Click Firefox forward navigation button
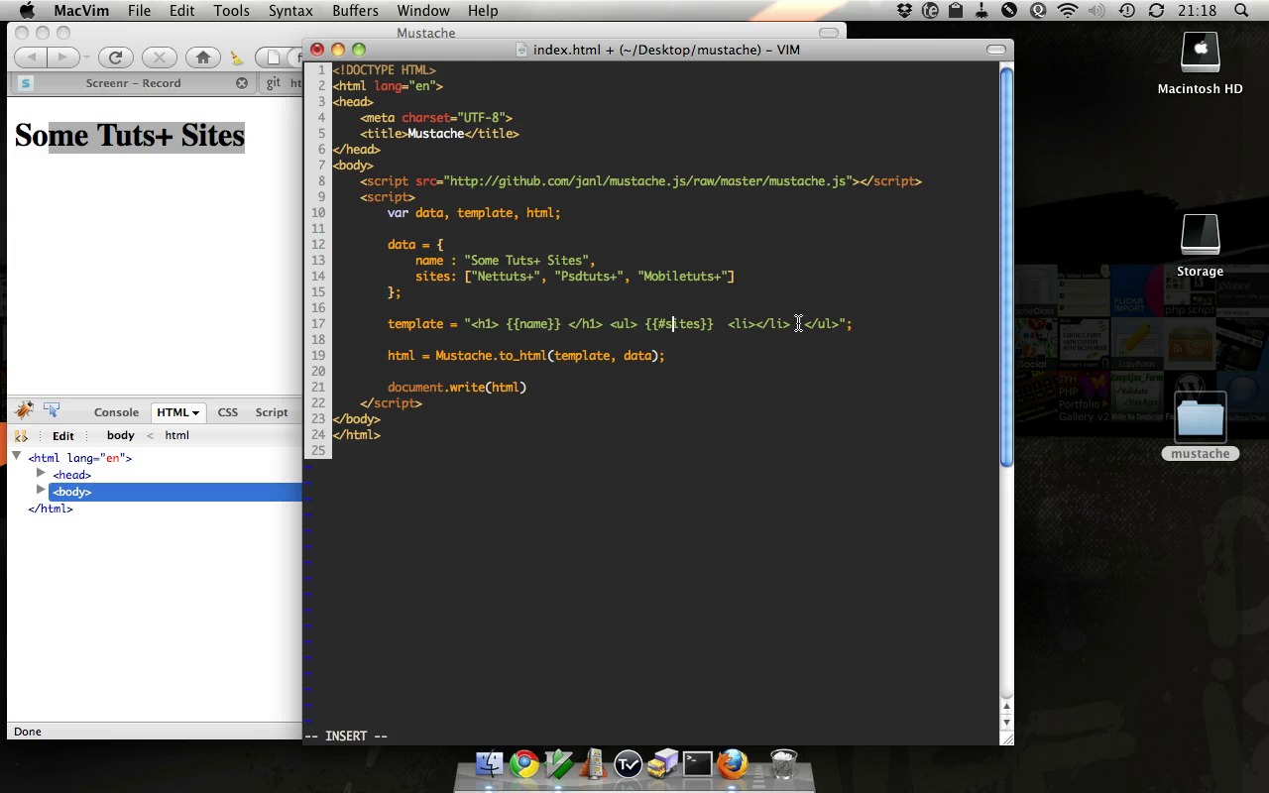The image size is (1269, 793). (61, 57)
